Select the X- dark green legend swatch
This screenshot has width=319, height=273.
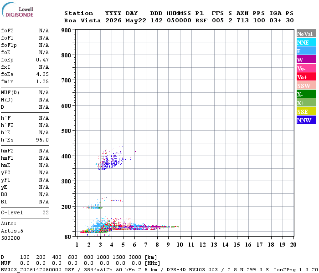tap(306, 94)
